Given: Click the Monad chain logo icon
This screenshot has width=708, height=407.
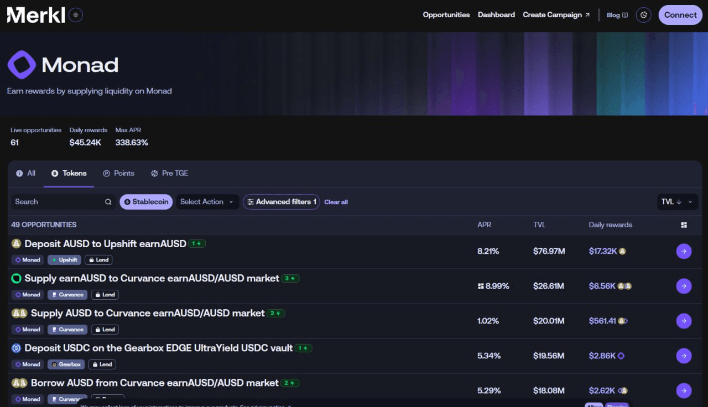Looking at the screenshot, I should [x=22, y=65].
